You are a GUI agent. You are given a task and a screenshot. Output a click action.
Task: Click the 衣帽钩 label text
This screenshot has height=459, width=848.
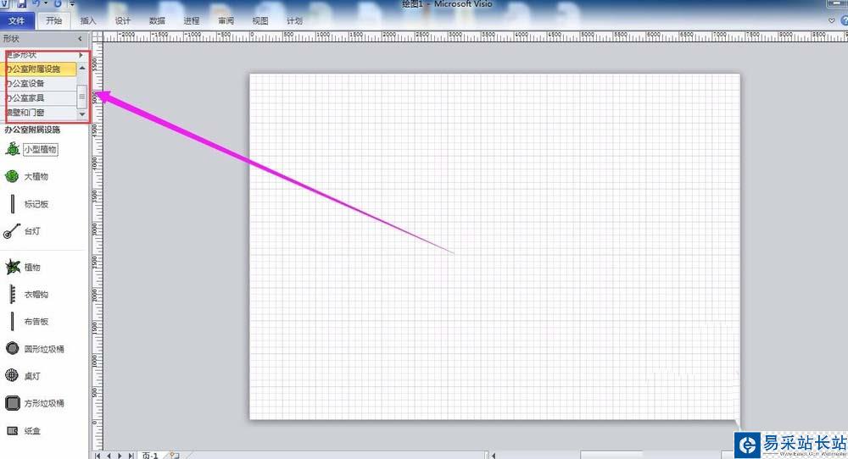tap(36, 295)
